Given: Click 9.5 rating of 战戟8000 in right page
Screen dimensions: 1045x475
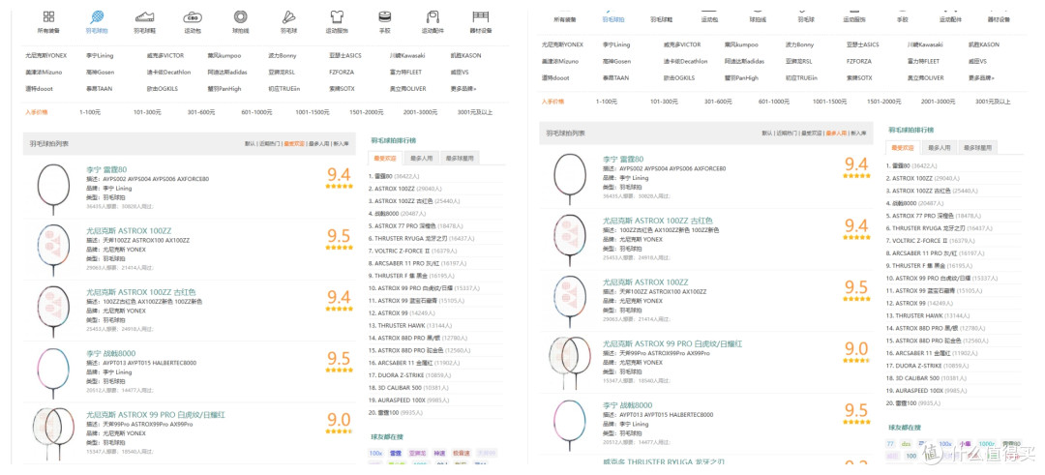Looking at the screenshot, I should tap(855, 410).
